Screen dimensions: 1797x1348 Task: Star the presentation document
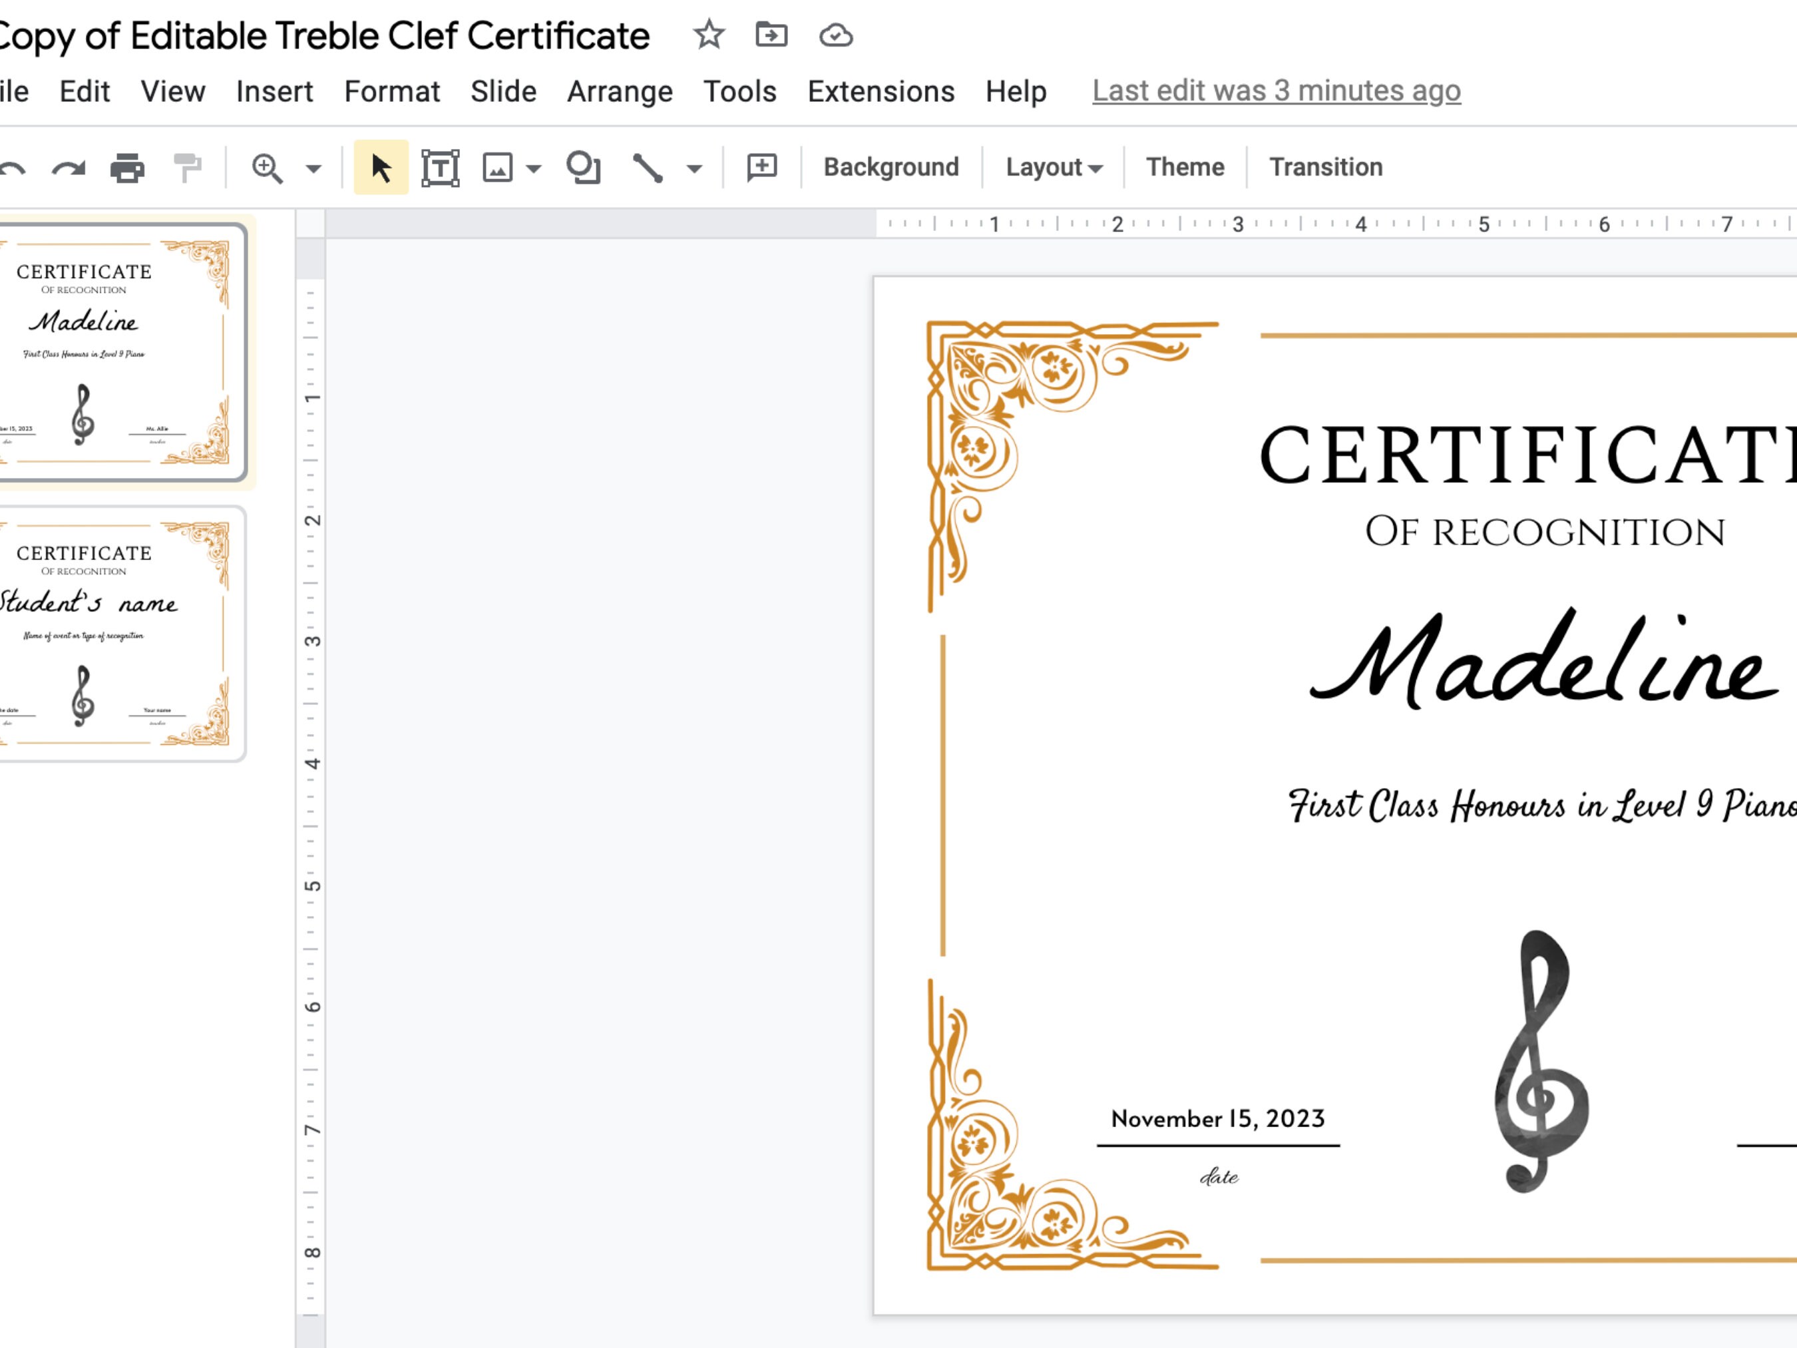click(707, 35)
